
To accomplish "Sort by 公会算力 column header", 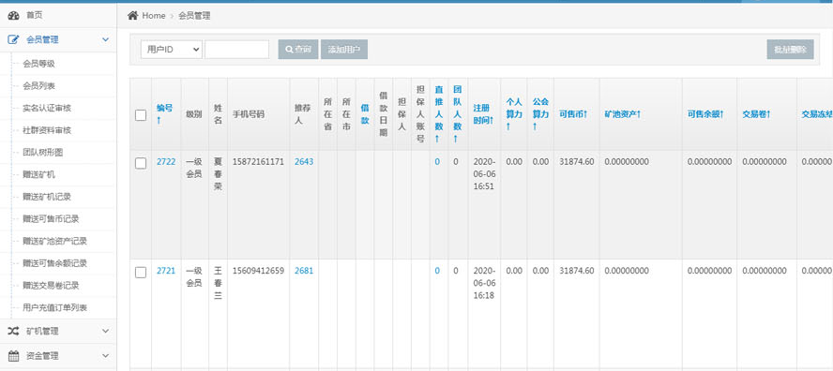I will 540,114.
